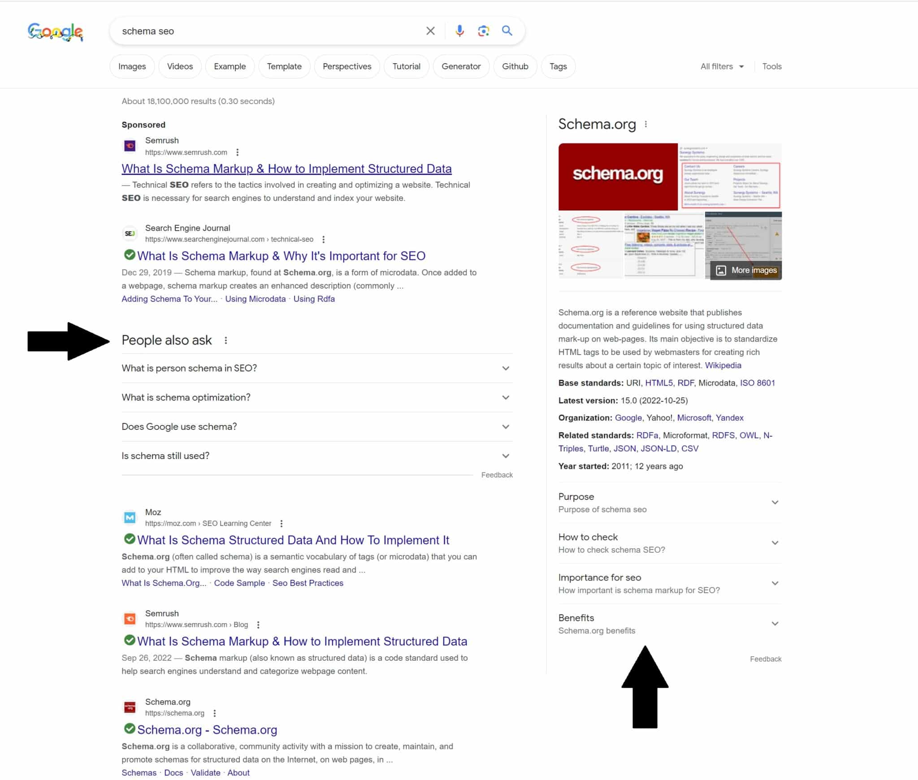
Task: Expand 'What is person schema in SEO?'
Action: pyautogui.click(x=317, y=368)
